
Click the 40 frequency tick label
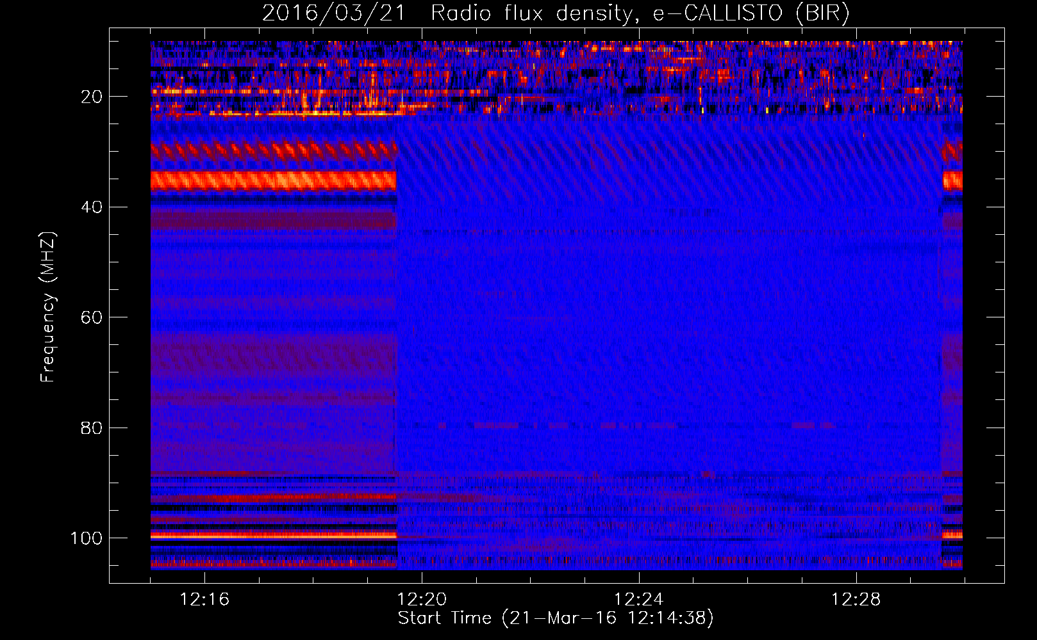tap(92, 207)
